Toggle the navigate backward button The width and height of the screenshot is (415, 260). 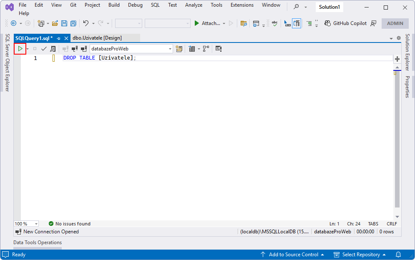click(x=15, y=23)
